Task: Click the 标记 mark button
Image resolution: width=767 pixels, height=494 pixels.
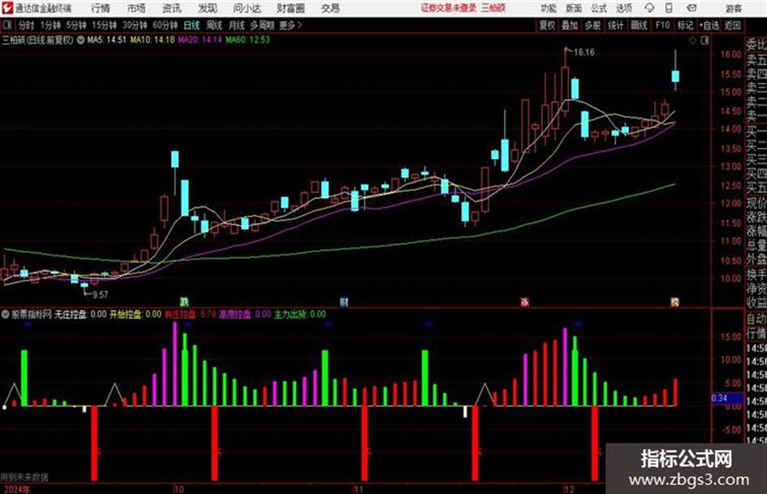Action: tap(685, 25)
